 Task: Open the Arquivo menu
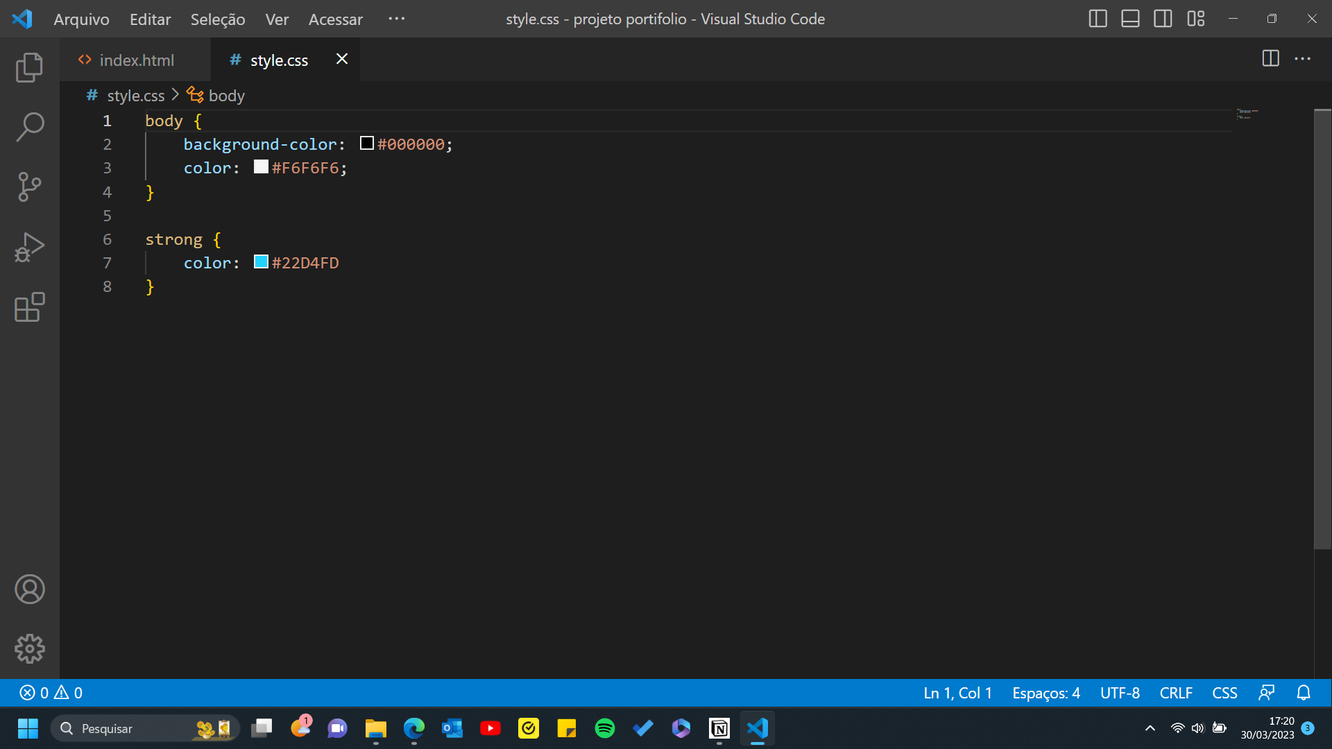(81, 19)
